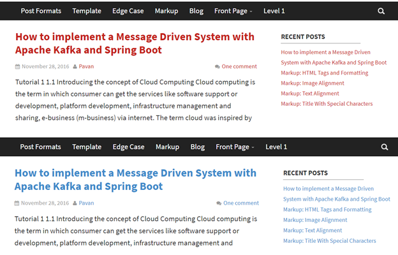Open Post Formats in the lower navigation bar
This screenshot has width=398, height=255.
click(x=40, y=147)
